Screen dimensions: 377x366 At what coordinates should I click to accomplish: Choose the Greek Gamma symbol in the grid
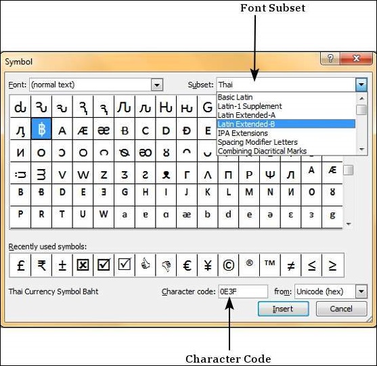coord(187,173)
